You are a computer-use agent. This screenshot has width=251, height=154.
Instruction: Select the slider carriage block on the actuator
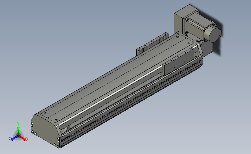coord(179,62)
